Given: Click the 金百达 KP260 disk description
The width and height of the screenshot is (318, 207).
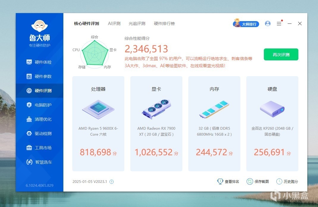Looking at the screenshot, I should coord(272,131).
